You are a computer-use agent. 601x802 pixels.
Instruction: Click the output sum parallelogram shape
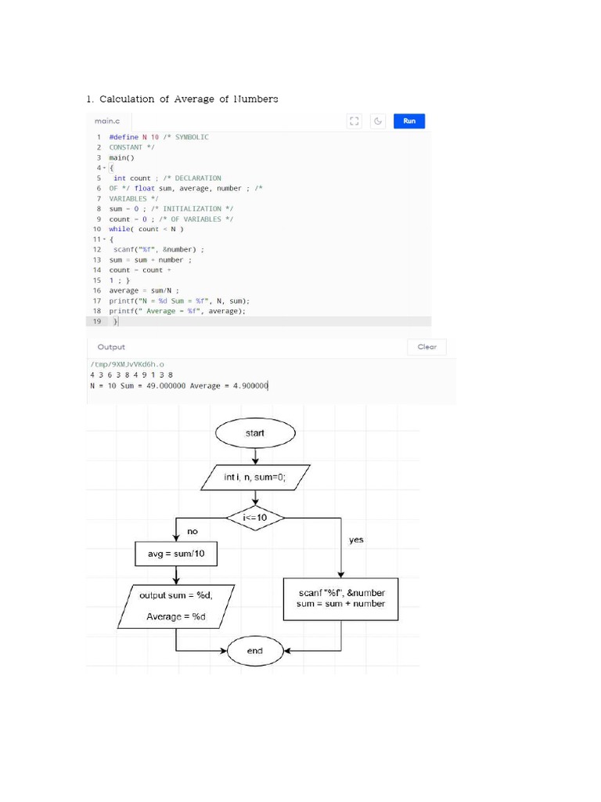click(x=176, y=607)
